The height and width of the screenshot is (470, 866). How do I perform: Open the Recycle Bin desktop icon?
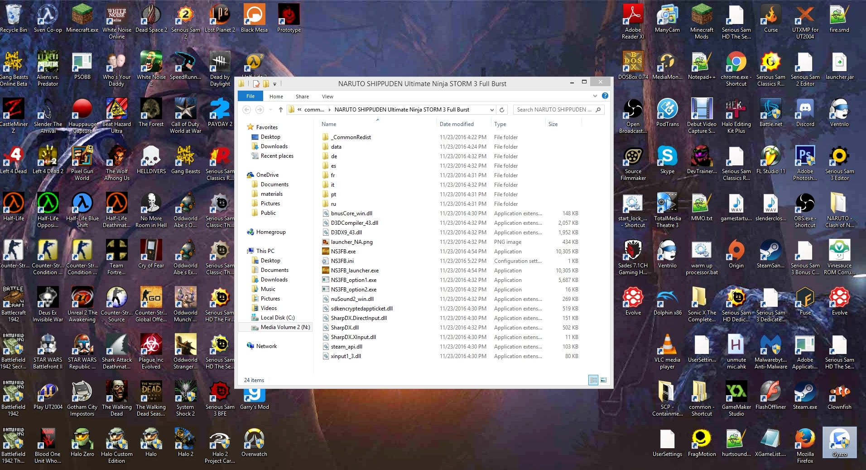click(x=14, y=18)
